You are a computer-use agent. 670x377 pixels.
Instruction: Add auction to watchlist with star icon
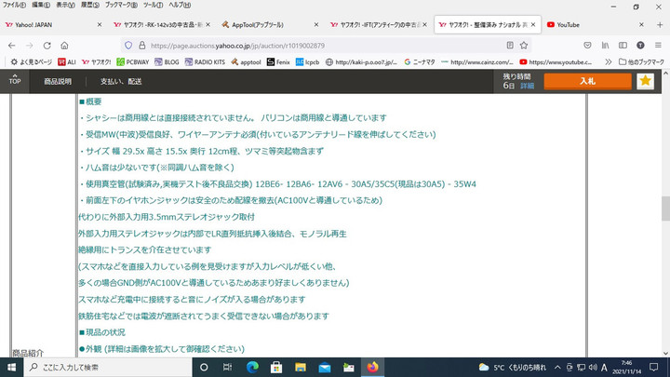point(645,81)
